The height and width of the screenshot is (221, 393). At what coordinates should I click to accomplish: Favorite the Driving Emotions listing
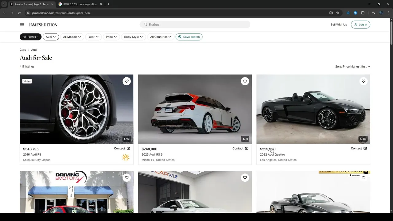coord(126,177)
